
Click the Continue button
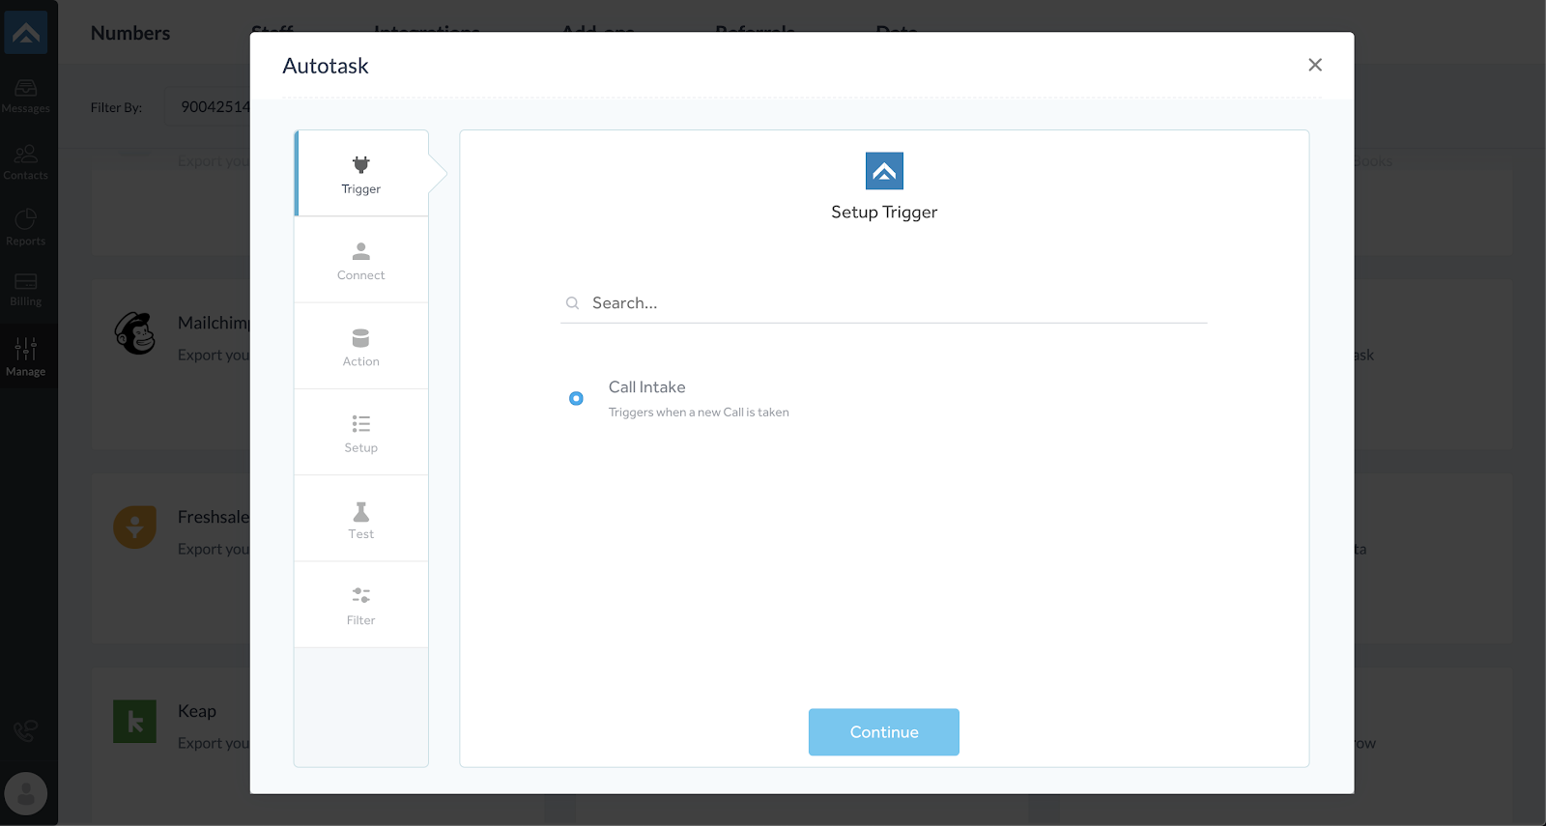884,732
